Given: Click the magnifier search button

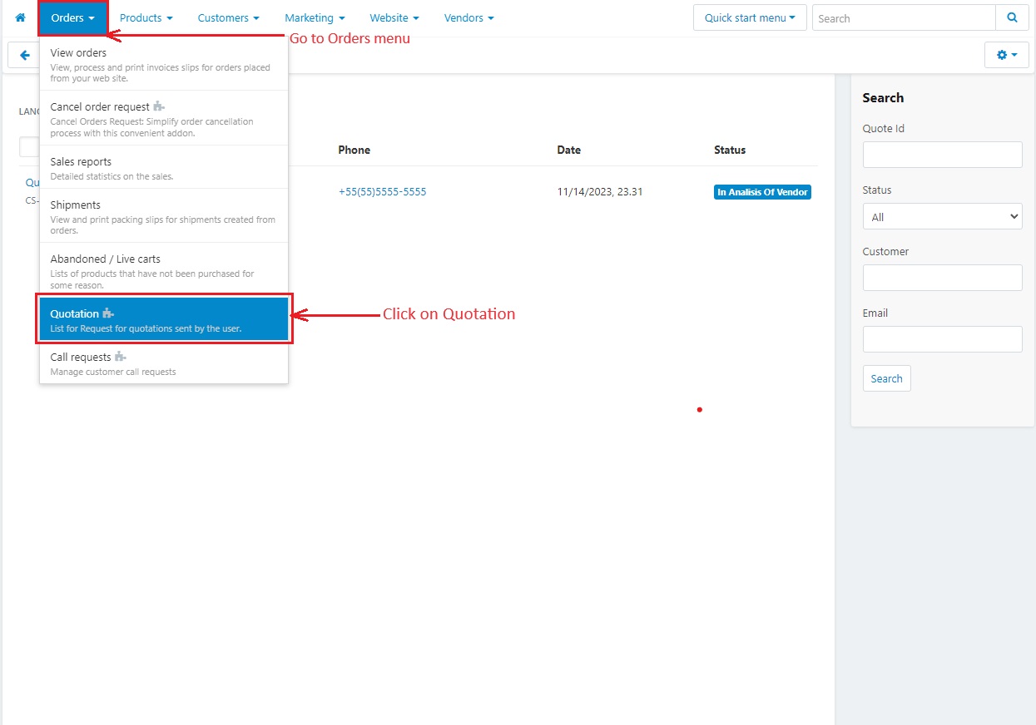Looking at the screenshot, I should pyautogui.click(x=1012, y=17).
